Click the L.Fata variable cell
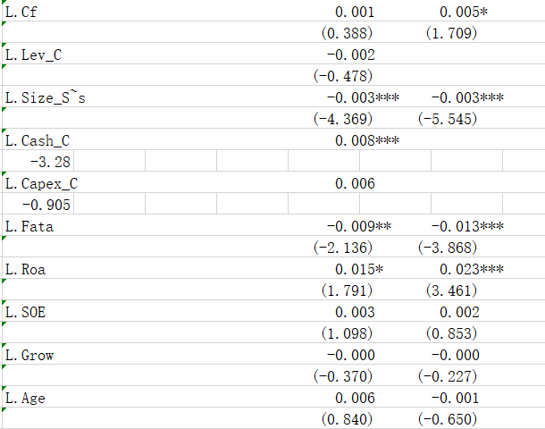Image resolution: width=545 pixels, height=429 pixels. tap(29, 226)
